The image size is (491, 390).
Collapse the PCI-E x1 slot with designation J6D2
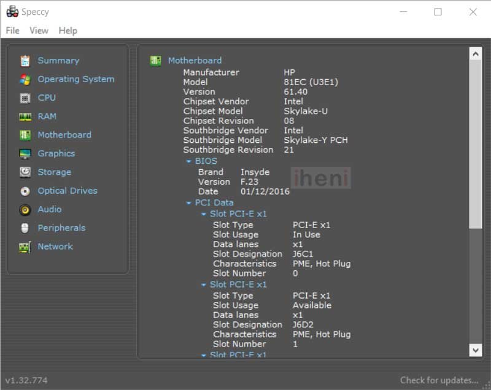(204, 285)
